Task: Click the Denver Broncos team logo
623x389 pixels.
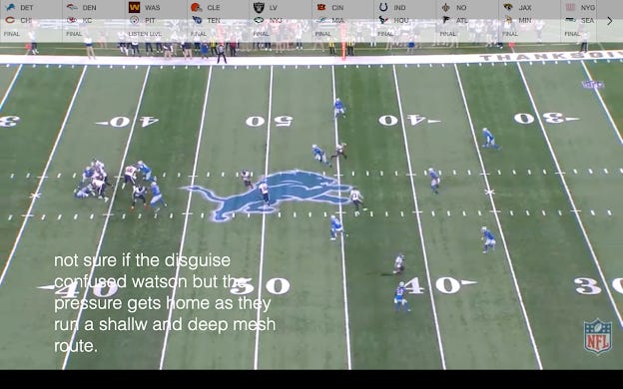Action: (72, 7)
